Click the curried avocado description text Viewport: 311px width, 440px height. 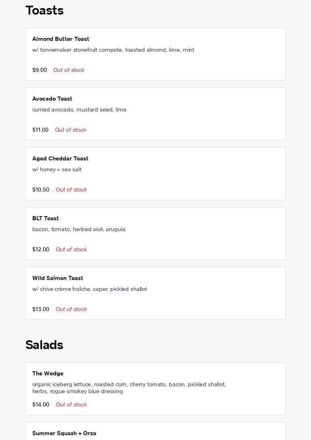pos(79,110)
